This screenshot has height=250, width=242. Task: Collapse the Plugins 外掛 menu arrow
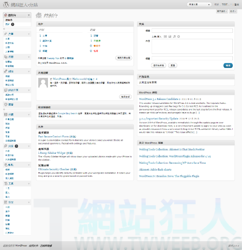pyautogui.click(x=29, y=146)
